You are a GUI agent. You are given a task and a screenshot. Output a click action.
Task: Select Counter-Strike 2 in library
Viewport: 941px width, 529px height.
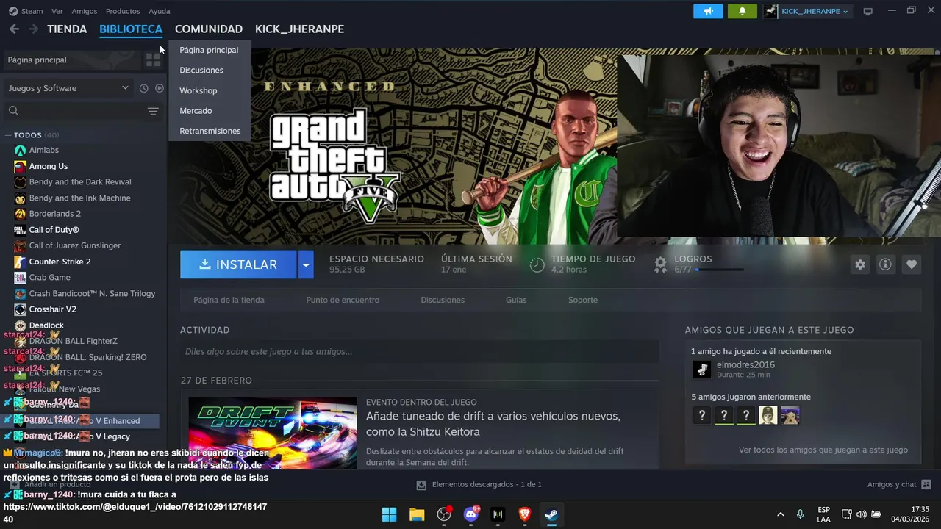[60, 262]
